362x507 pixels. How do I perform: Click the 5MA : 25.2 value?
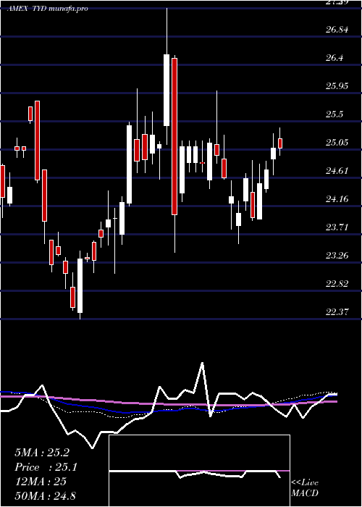point(42,453)
